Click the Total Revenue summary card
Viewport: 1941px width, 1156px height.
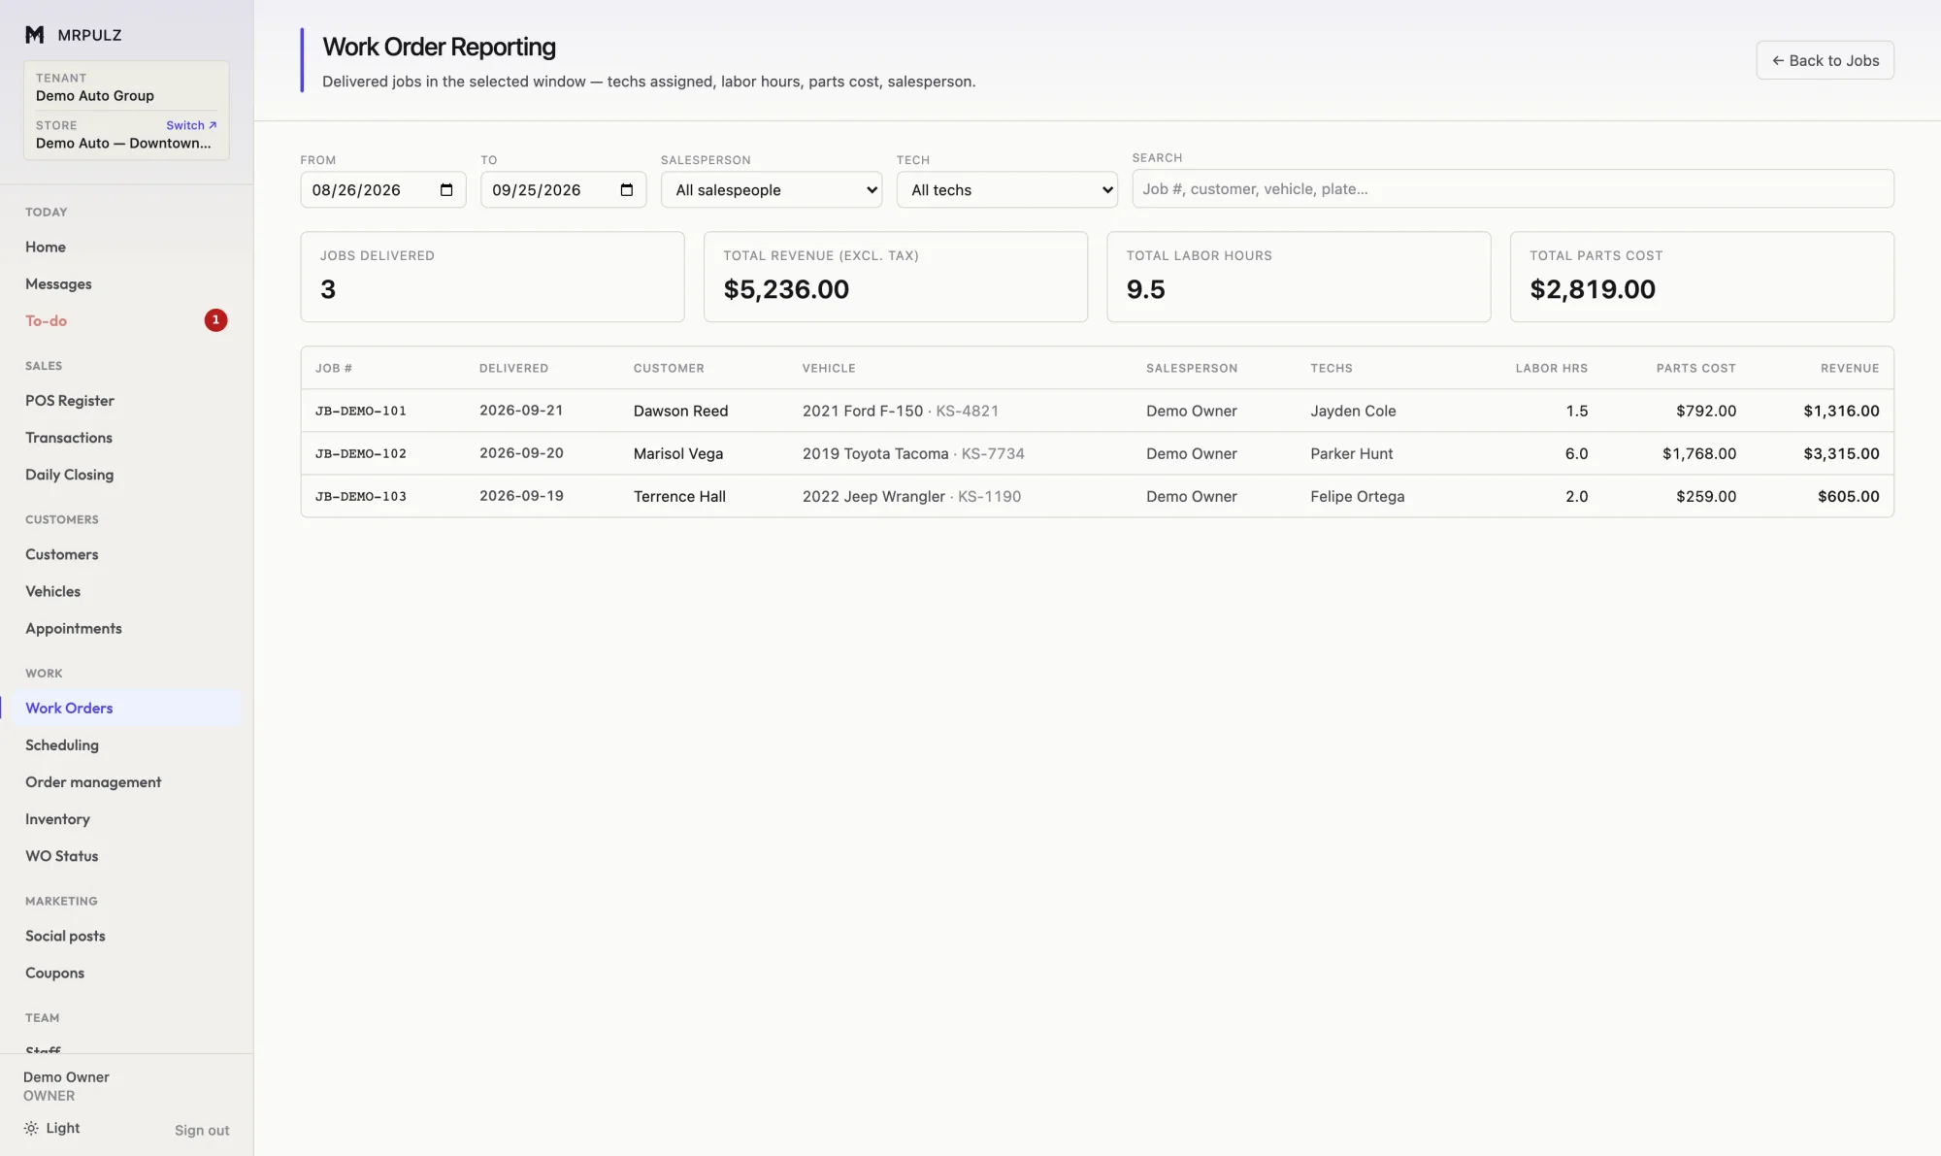point(895,277)
